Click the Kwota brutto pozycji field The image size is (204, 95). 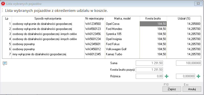pyautogui.click(x=149, y=70)
